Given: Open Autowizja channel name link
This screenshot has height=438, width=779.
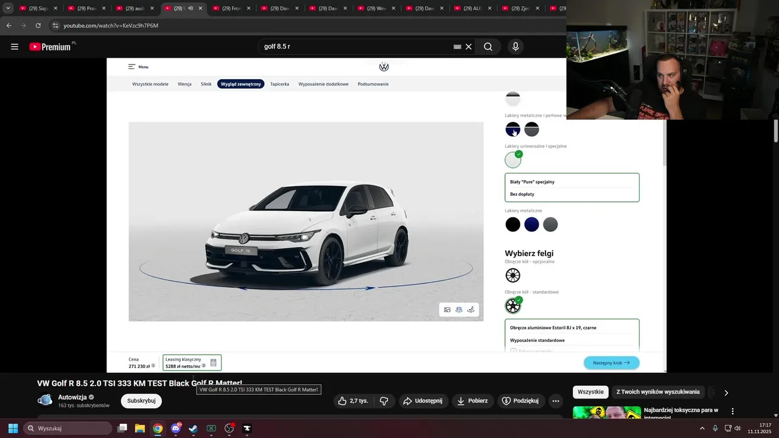Looking at the screenshot, I should pyautogui.click(x=72, y=397).
